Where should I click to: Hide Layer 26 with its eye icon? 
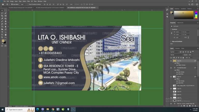171,61
